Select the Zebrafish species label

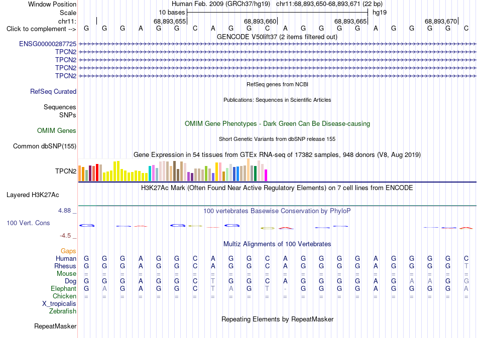pos(63,311)
